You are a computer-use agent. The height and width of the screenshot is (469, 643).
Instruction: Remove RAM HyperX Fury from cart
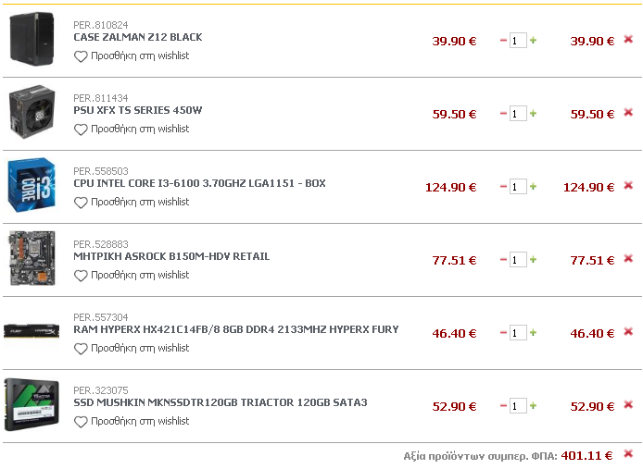coord(628,331)
